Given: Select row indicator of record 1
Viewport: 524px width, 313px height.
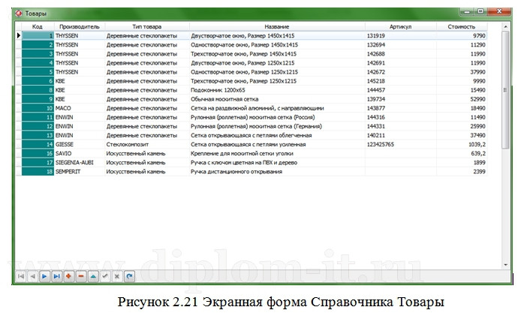Looking at the screenshot, I should coord(18,35).
